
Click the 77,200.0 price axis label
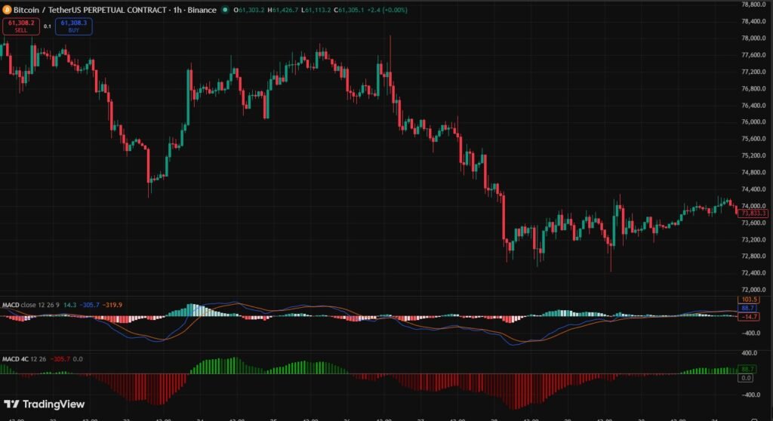coord(753,72)
